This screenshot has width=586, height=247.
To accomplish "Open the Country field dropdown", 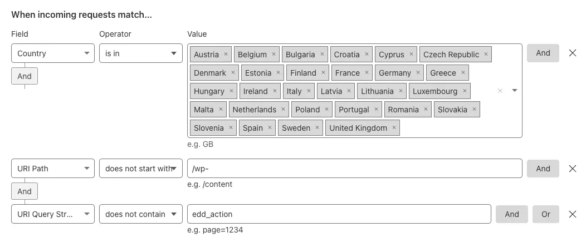I will pyautogui.click(x=53, y=53).
